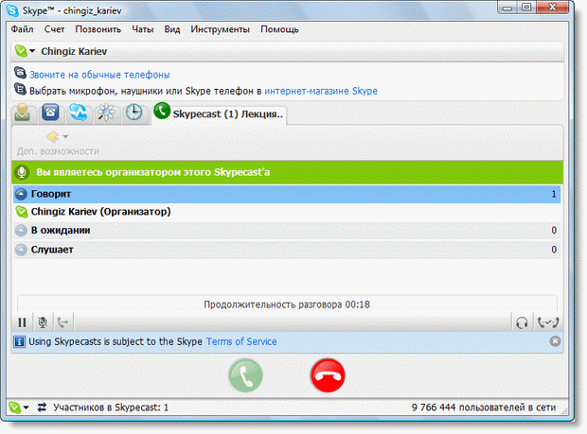Open the History clock tab icon

(x=133, y=113)
